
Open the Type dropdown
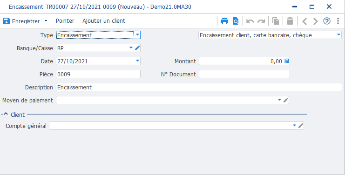(137, 35)
